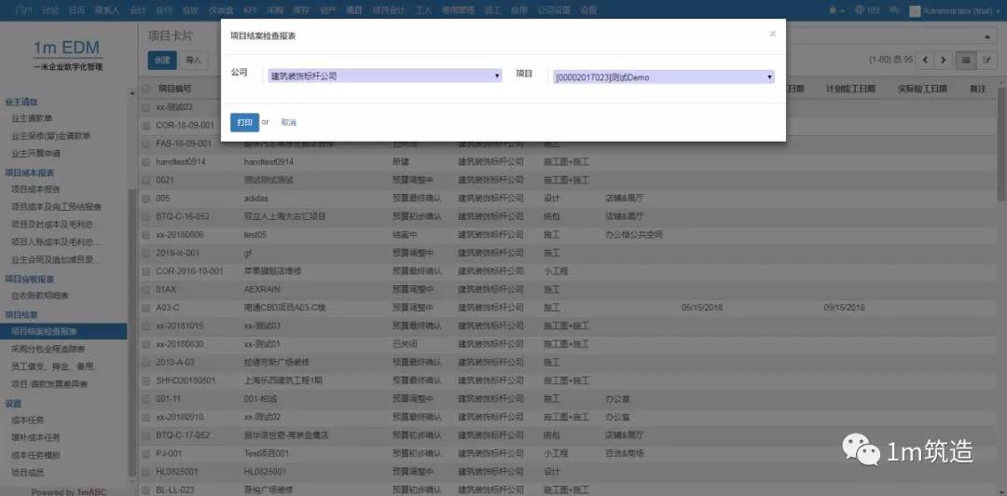The width and height of the screenshot is (1007, 496).
Task: Open the chat conversations icon in top bar
Action: point(893,10)
